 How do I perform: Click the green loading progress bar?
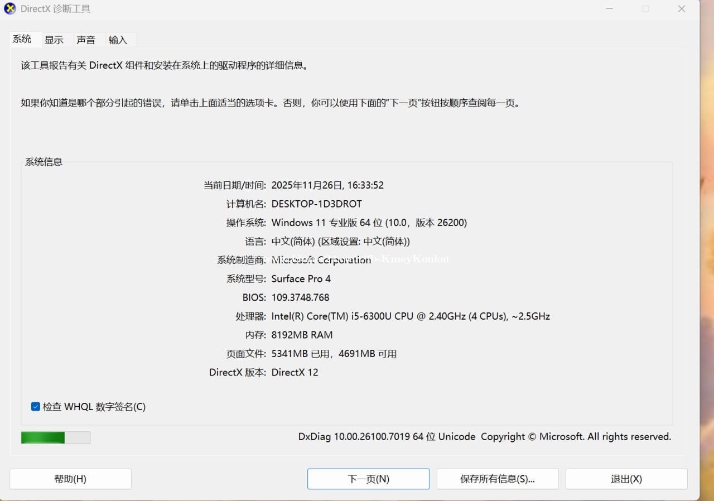coord(55,437)
